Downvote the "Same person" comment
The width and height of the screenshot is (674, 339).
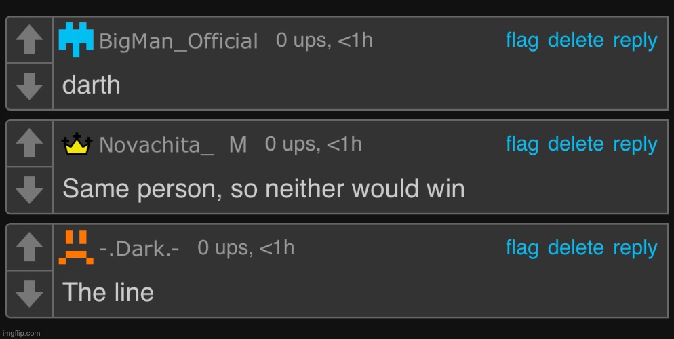tap(28, 189)
